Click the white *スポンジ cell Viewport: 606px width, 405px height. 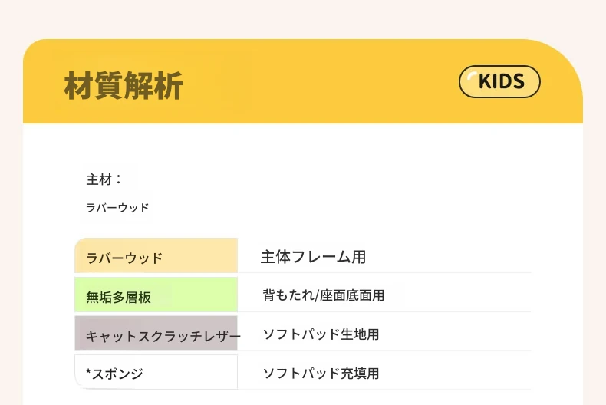tap(156, 372)
